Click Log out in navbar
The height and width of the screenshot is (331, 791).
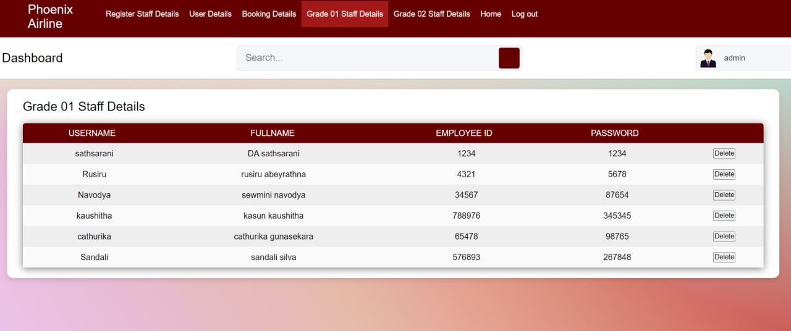(x=525, y=14)
